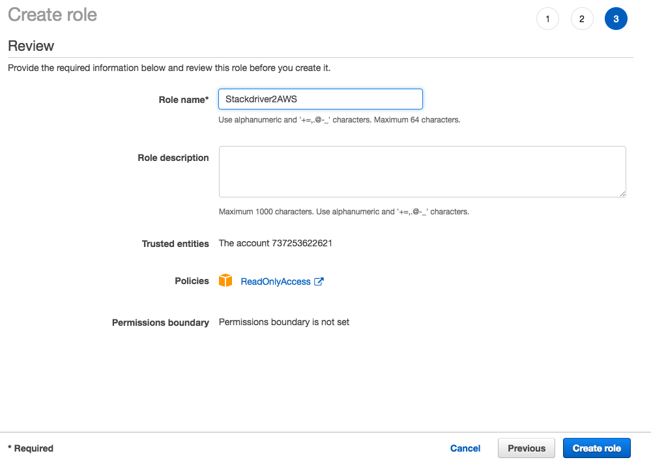Image resolution: width=651 pixels, height=462 pixels.
Task: Cancel the role creation
Action: tap(465, 448)
